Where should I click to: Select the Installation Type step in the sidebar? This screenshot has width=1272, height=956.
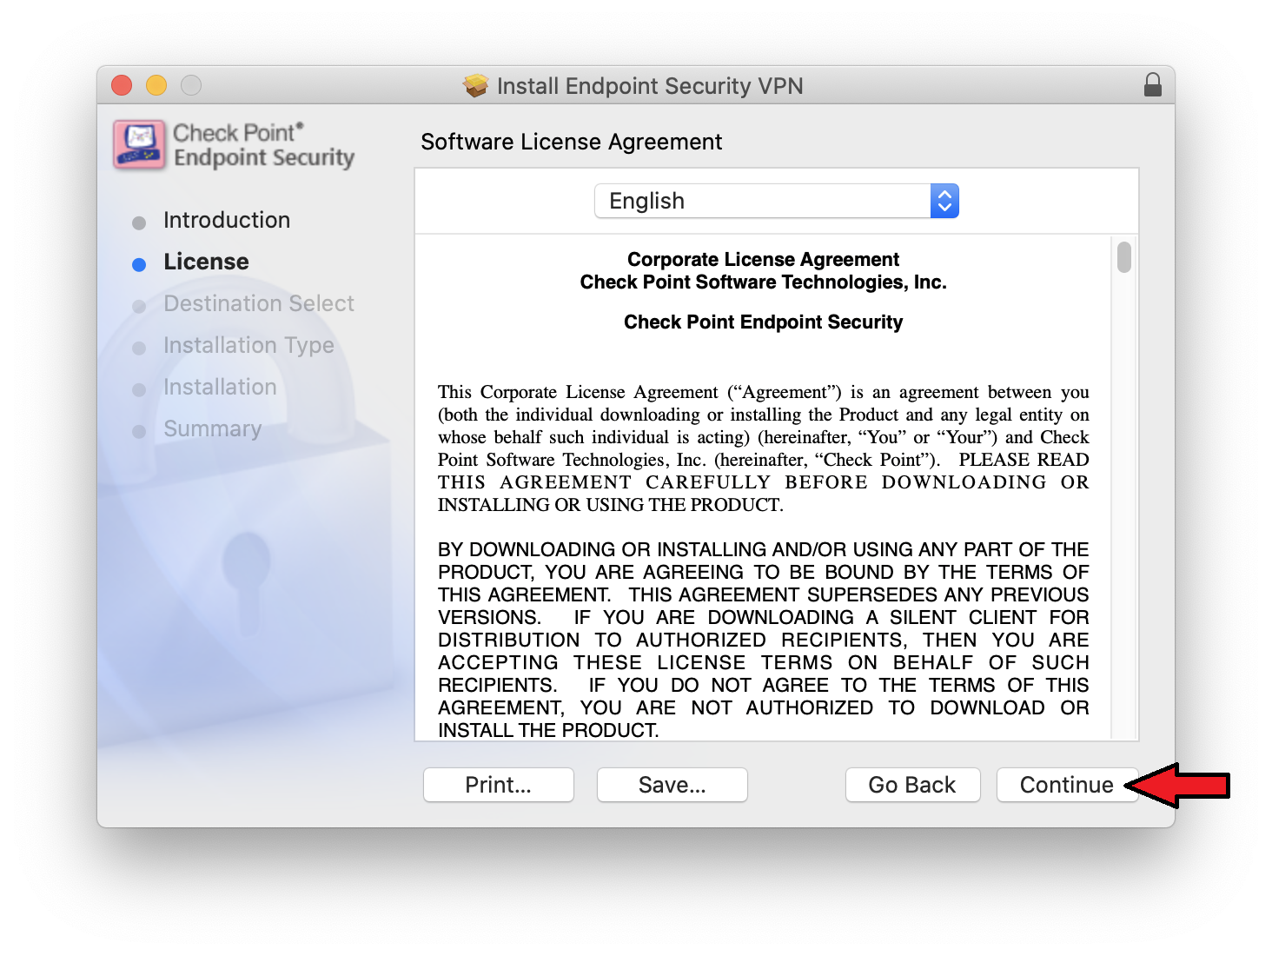click(248, 345)
